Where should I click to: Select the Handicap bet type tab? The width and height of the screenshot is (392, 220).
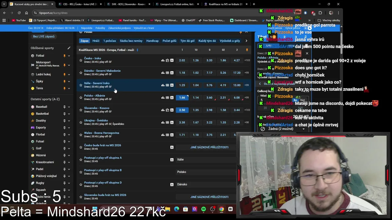tap(152, 41)
